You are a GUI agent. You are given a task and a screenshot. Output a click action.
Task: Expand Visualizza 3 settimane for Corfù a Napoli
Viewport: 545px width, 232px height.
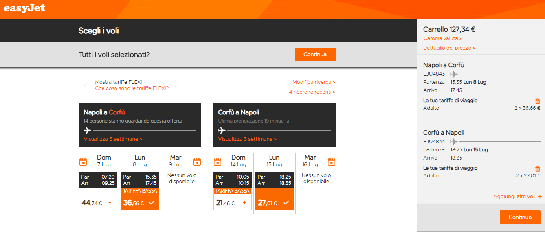(x=247, y=139)
